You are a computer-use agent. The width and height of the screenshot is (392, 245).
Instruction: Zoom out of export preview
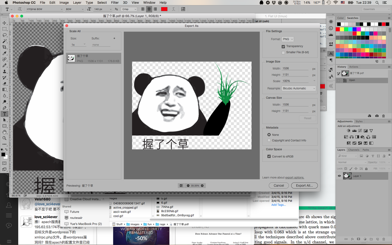[x=188, y=186]
